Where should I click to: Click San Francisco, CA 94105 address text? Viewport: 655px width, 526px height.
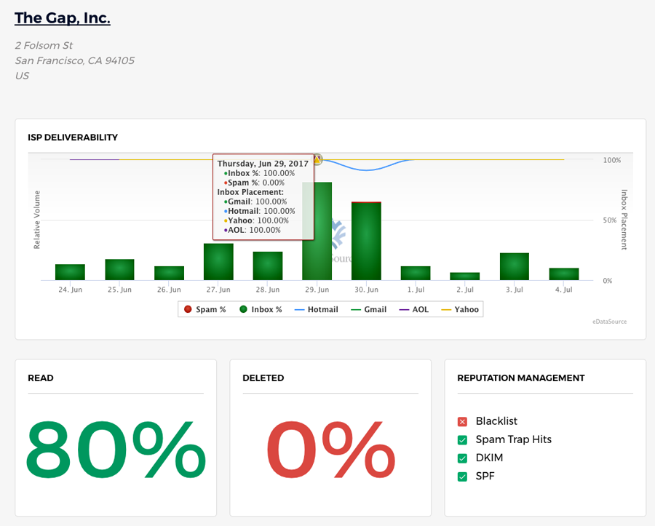(x=75, y=60)
